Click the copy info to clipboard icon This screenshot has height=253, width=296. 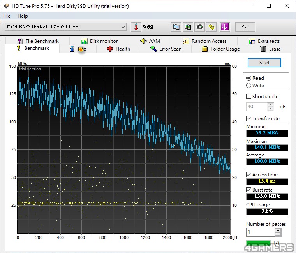(x=176, y=27)
